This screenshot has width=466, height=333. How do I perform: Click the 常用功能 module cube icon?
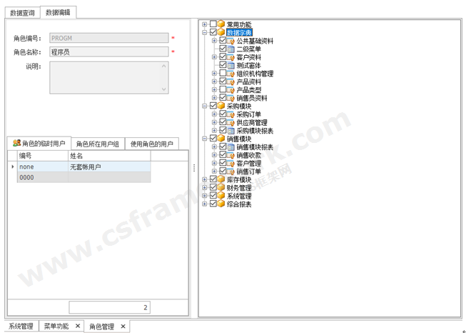click(x=221, y=24)
